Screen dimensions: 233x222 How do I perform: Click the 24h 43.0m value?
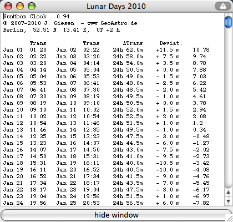click(128, 150)
